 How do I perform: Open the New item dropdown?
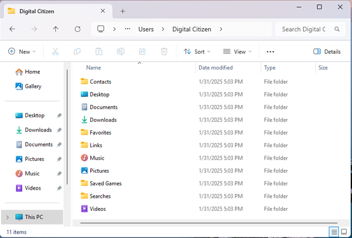coord(22,52)
